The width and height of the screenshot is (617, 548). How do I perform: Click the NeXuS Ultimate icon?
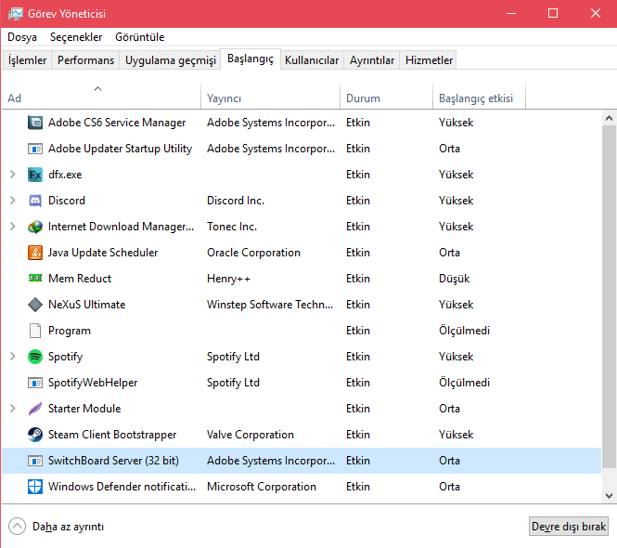click(35, 305)
